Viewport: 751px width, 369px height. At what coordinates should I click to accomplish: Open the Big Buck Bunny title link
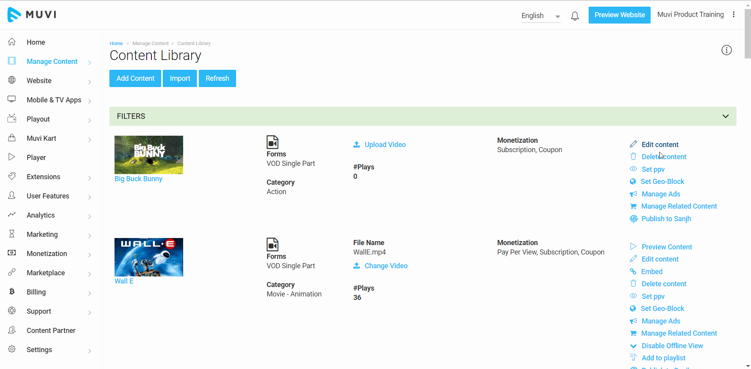point(138,179)
